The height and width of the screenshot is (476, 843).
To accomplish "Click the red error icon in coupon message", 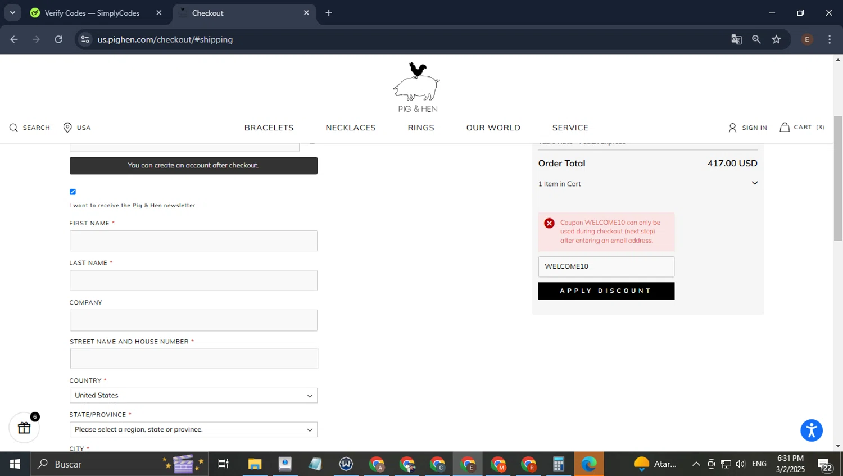I will (549, 223).
